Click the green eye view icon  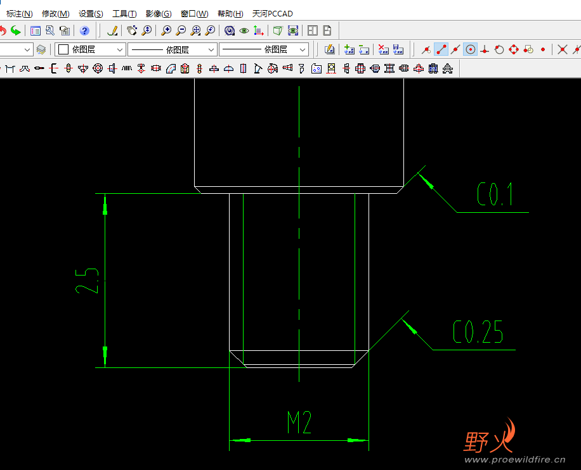pos(244,30)
